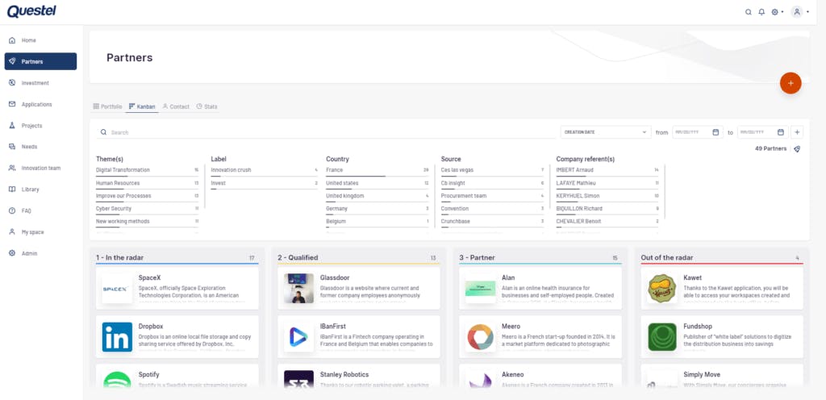Switch to the Kanban tab
Viewport: 826px width, 400px height.
pos(142,106)
